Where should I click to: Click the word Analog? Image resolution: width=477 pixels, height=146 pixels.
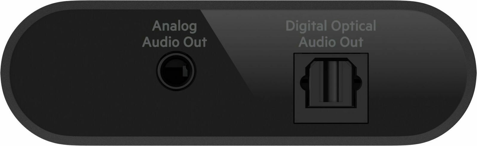[x=174, y=27]
